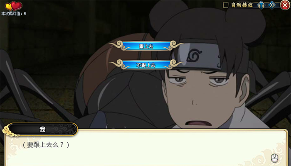Click the cloud pattern corner of dialogue box
Screen dimensions: 291x166
(276, 155)
